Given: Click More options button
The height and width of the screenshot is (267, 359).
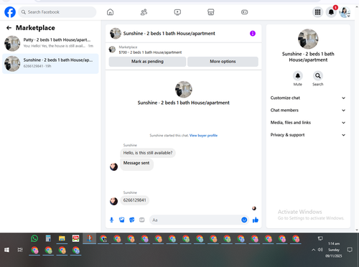Looking at the screenshot, I should 223,62.
